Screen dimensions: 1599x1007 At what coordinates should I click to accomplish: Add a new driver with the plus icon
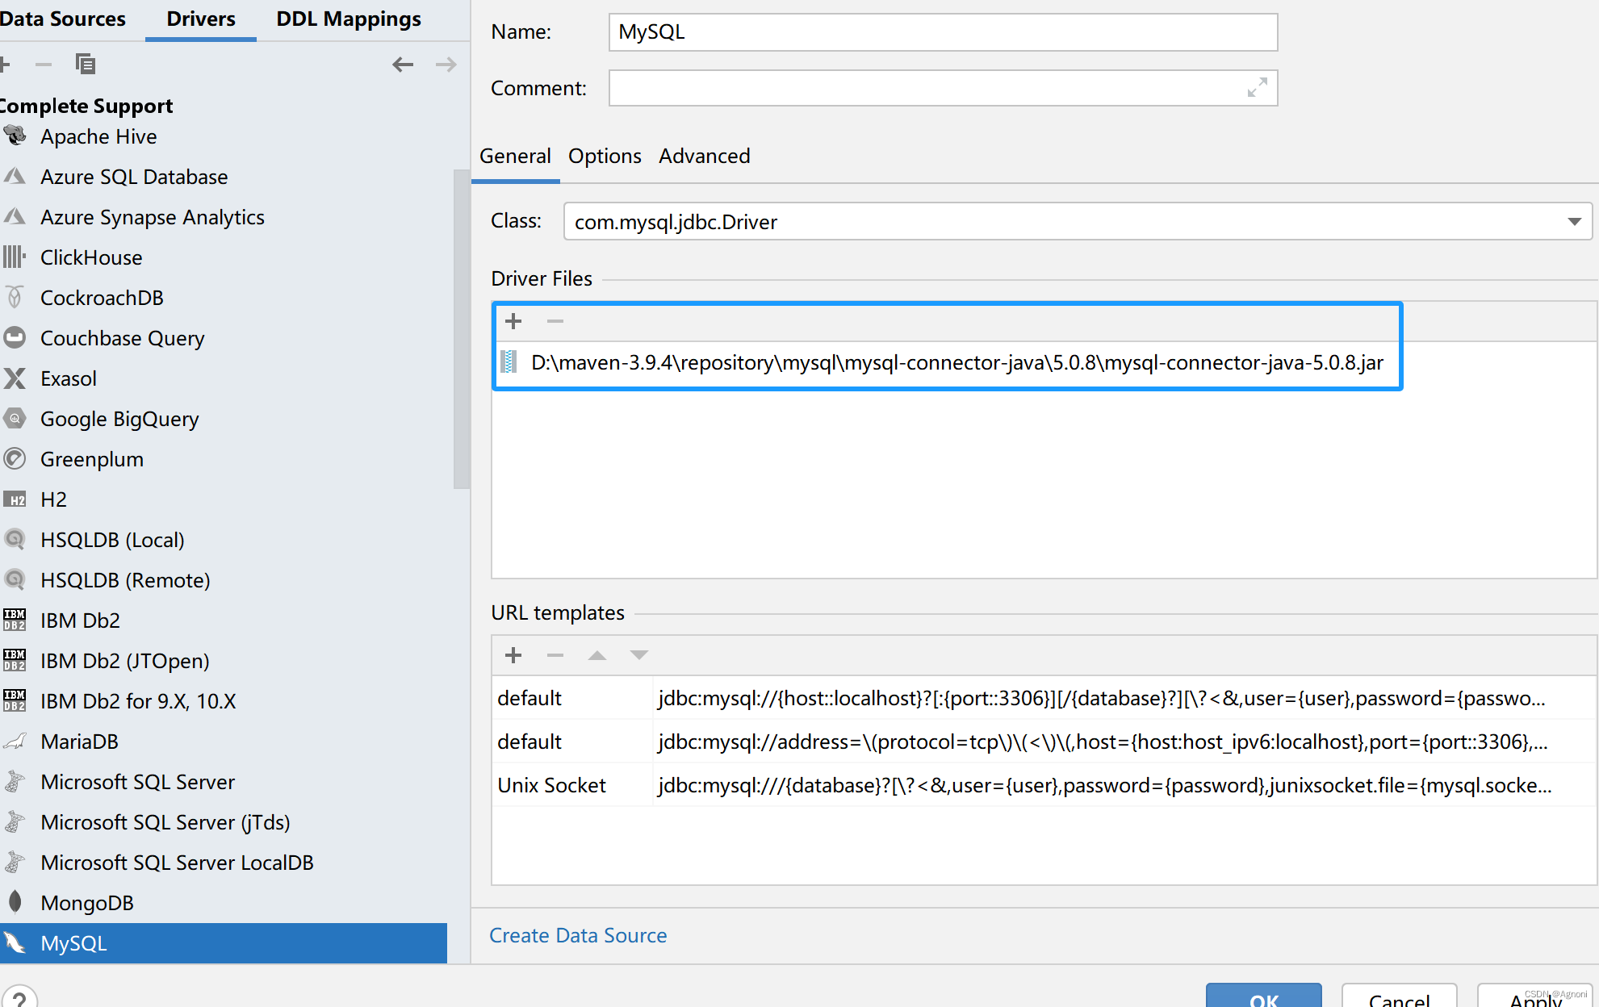[x=5, y=64]
